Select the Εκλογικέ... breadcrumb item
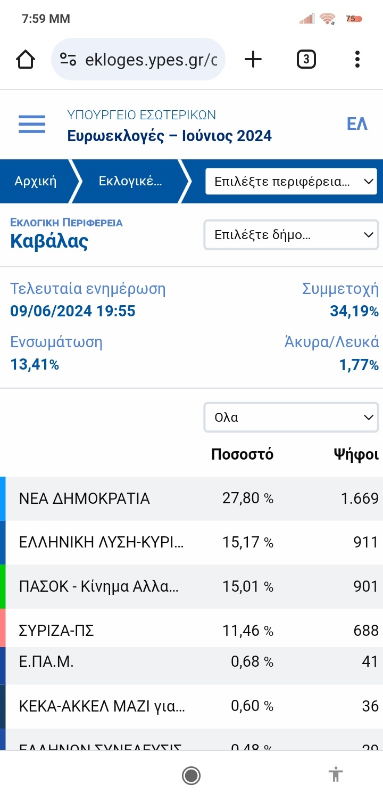 click(x=130, y=181)
